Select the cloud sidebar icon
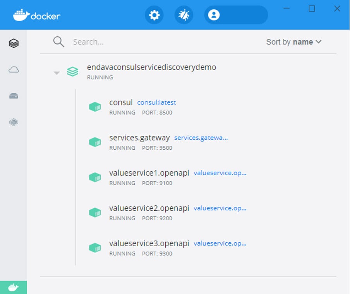Viewport: 350px width, 294px height. (13, 69)
